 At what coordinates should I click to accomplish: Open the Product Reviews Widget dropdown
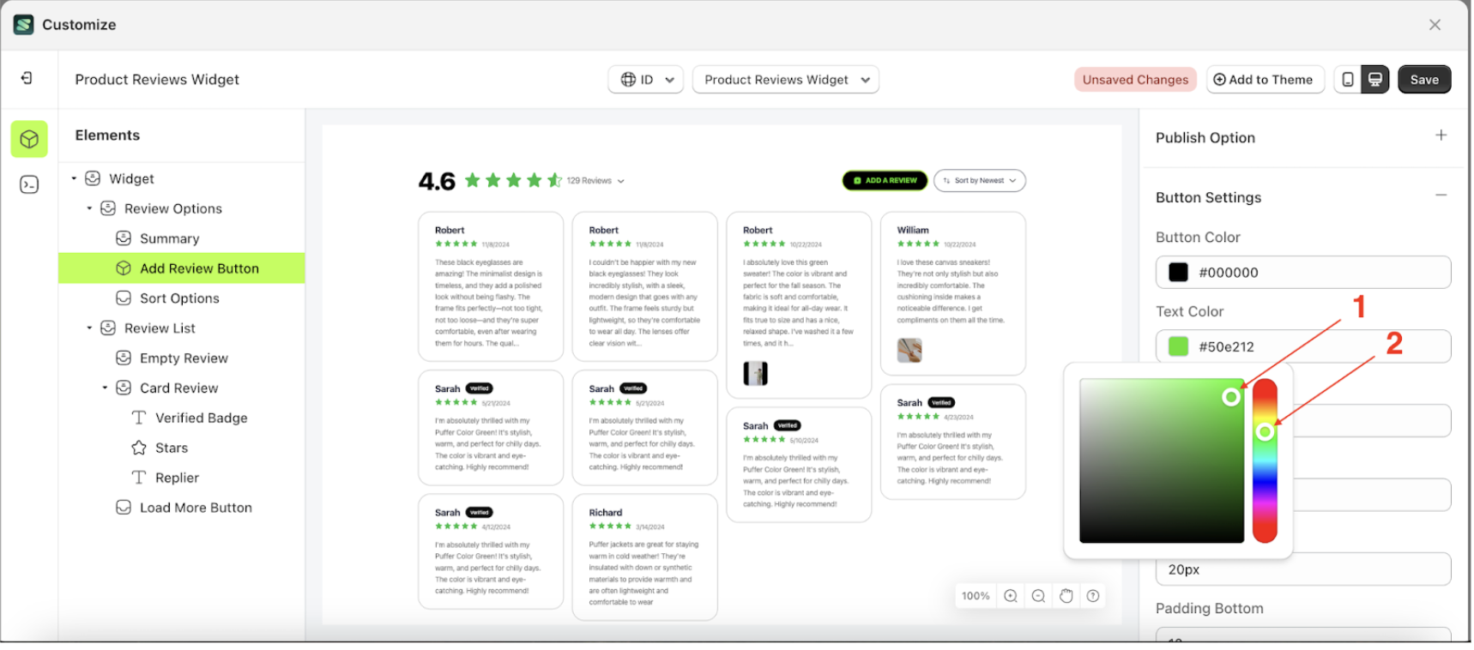pos(786,80)
